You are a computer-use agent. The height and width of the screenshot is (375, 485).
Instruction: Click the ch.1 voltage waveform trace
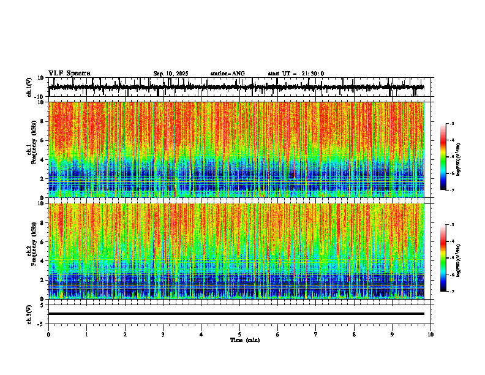coord(236,87)
